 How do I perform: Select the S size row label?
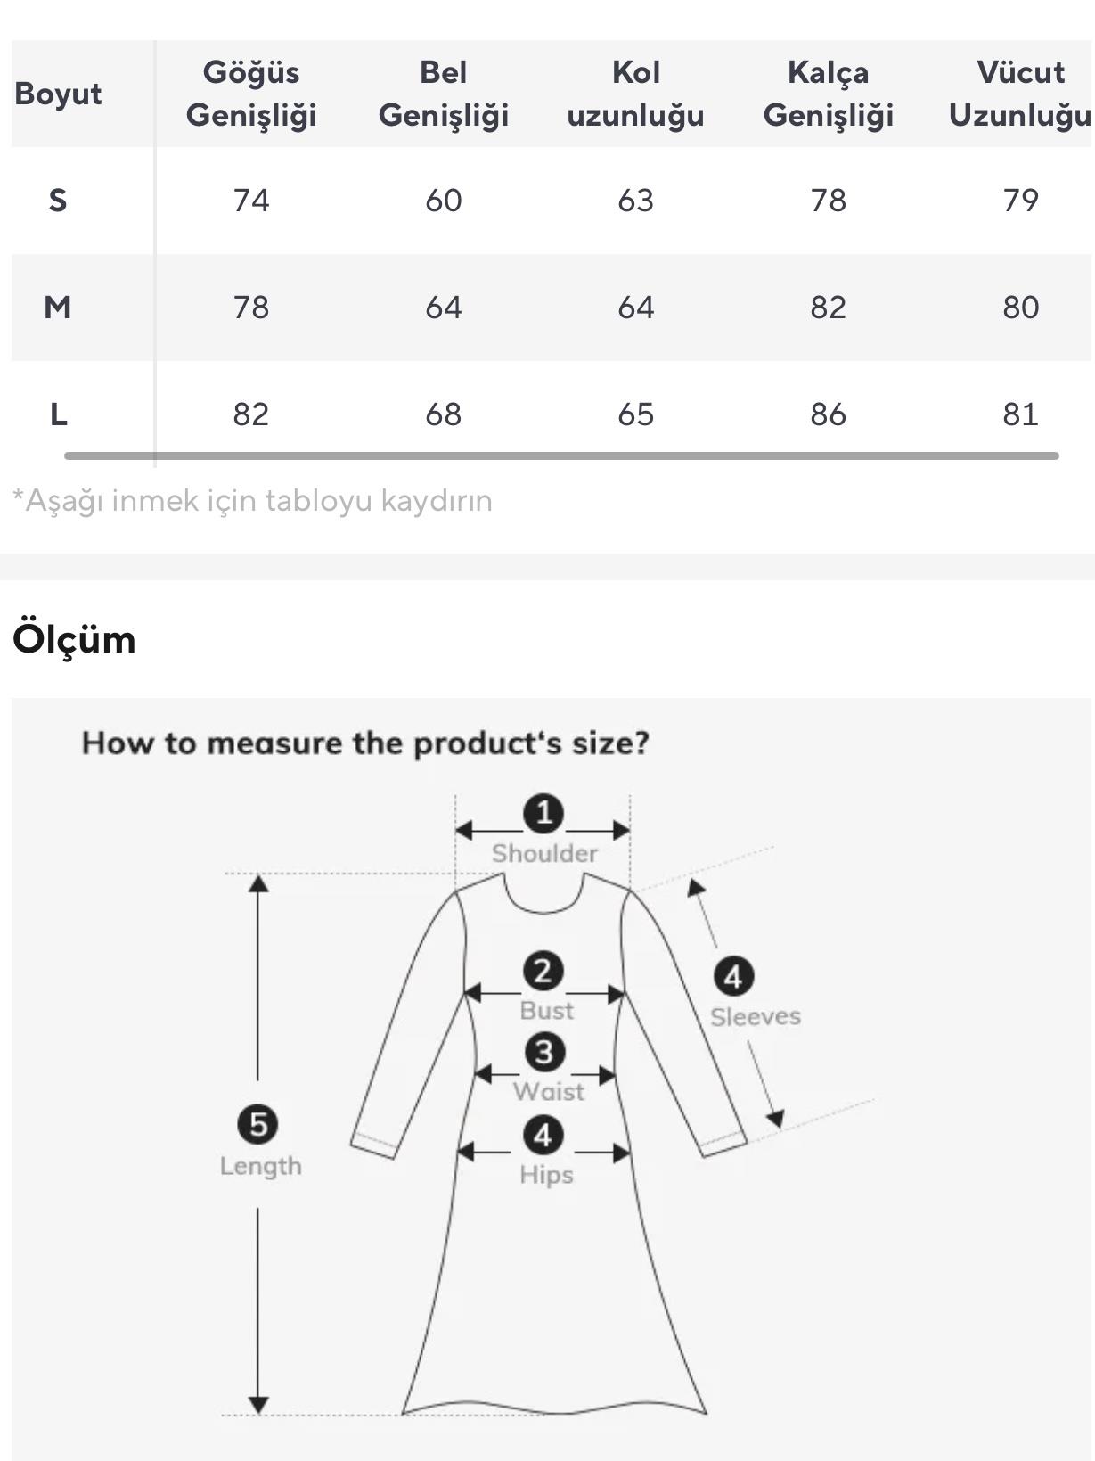58,201
